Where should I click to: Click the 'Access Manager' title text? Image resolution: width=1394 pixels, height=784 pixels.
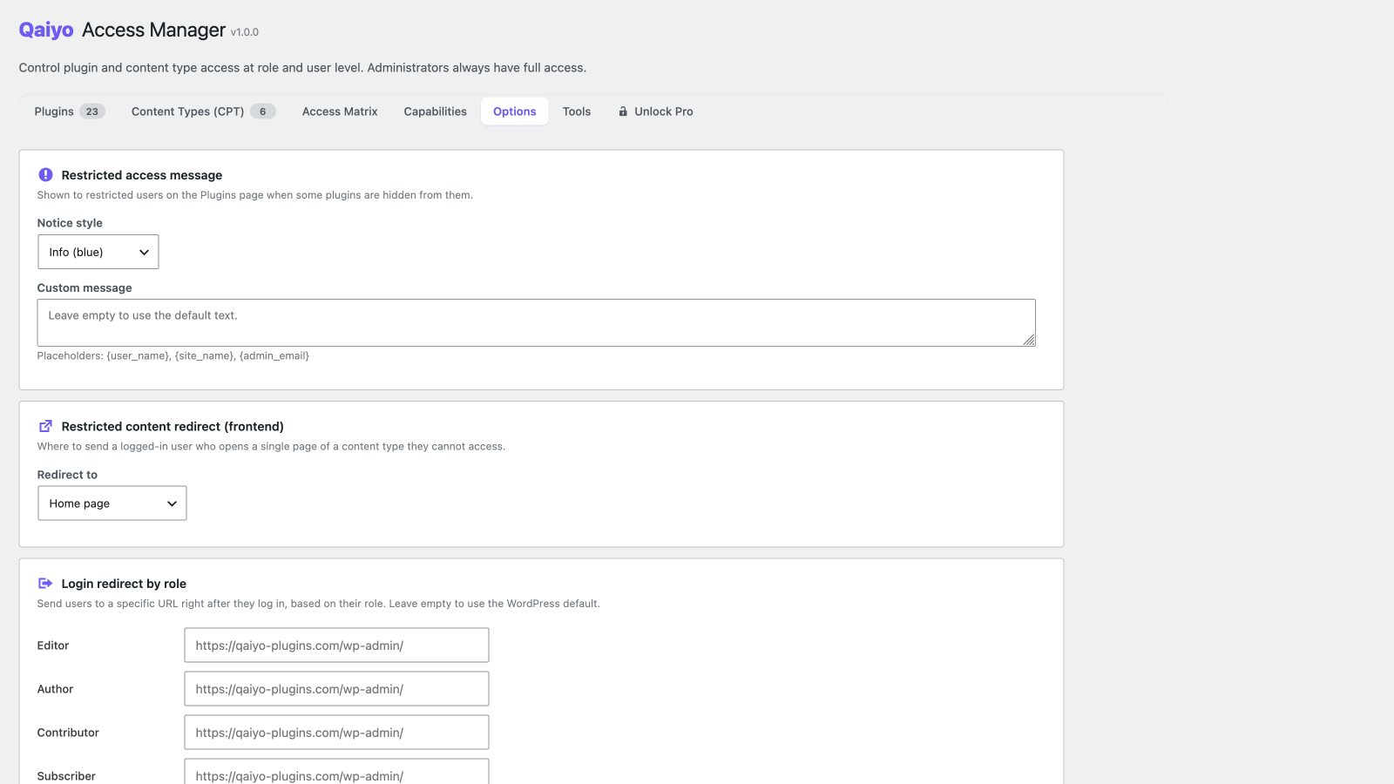coord(153,30)
